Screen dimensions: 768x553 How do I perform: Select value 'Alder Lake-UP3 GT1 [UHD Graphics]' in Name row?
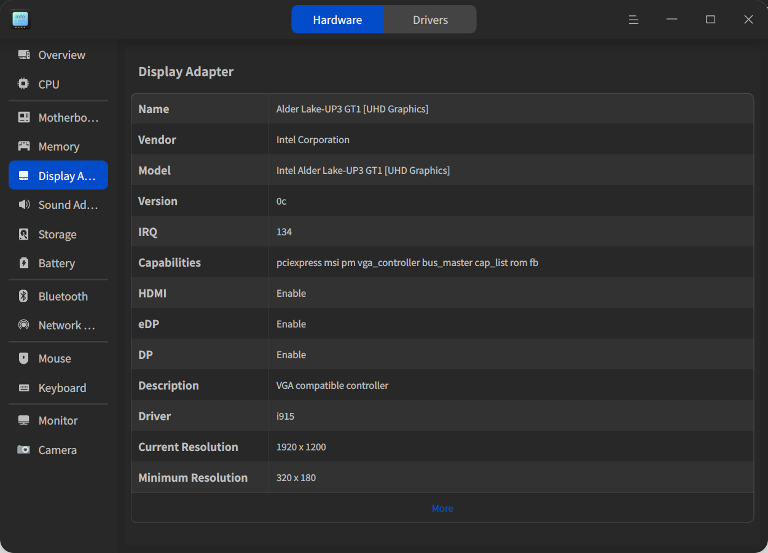(x=352, y=109)
